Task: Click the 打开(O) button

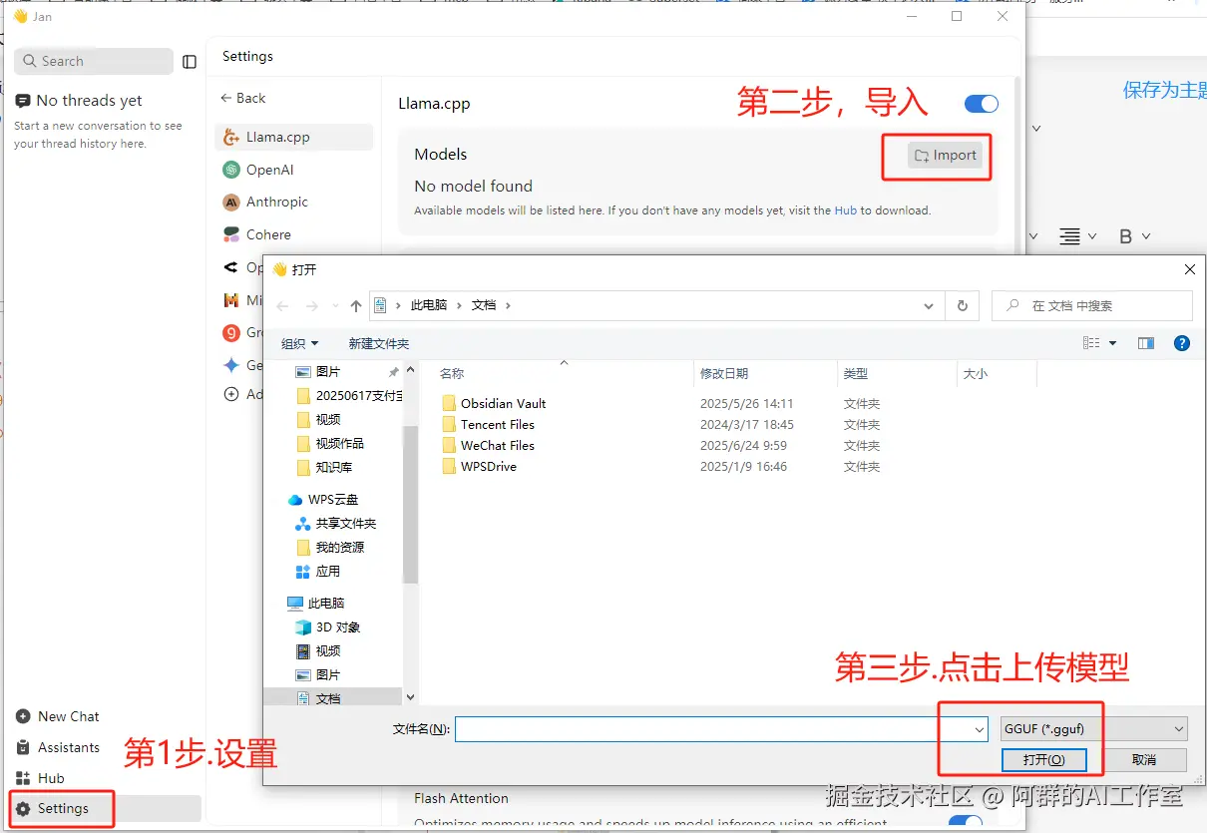Action: (x=1043, y=760)
